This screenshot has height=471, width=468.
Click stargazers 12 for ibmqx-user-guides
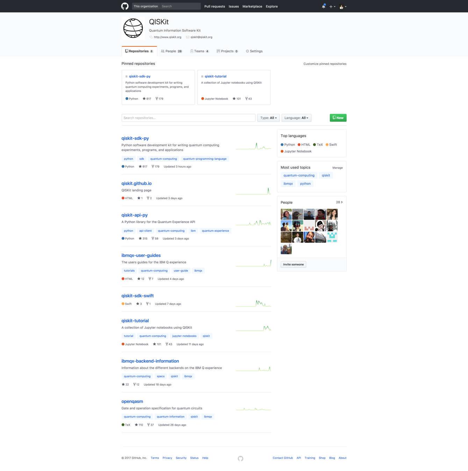pos(141,279)
